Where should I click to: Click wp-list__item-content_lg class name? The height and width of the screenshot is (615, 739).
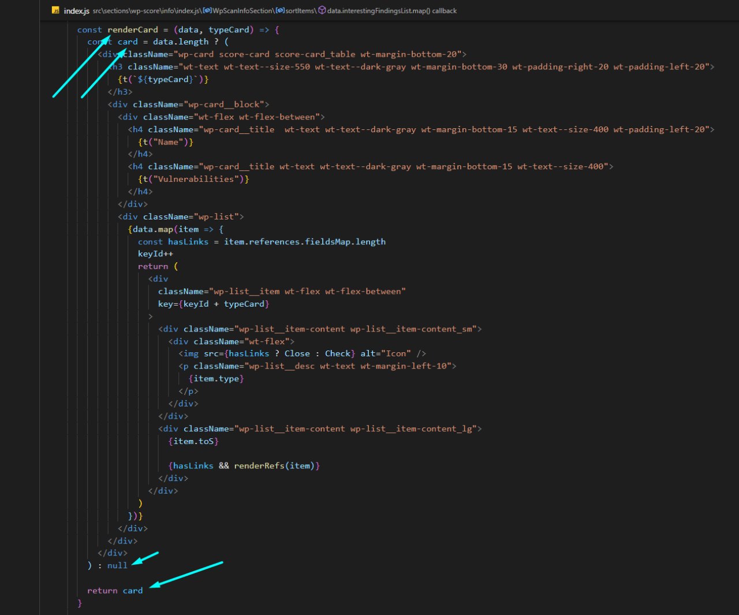(x=411, y=428)
